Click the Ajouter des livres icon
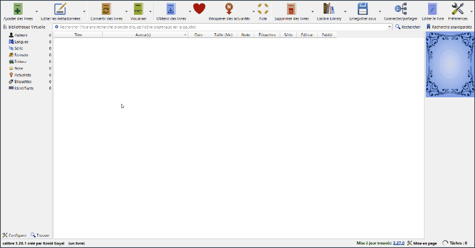The image size is (475, 248). click(18, 9)
